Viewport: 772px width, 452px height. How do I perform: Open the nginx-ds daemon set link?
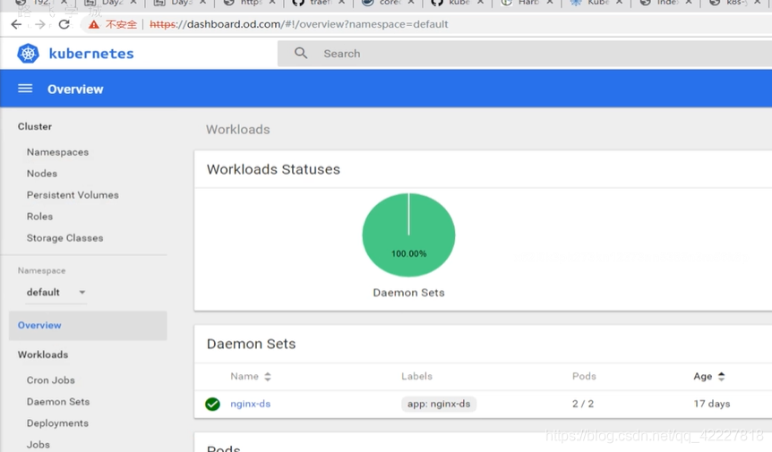point(250,404)
